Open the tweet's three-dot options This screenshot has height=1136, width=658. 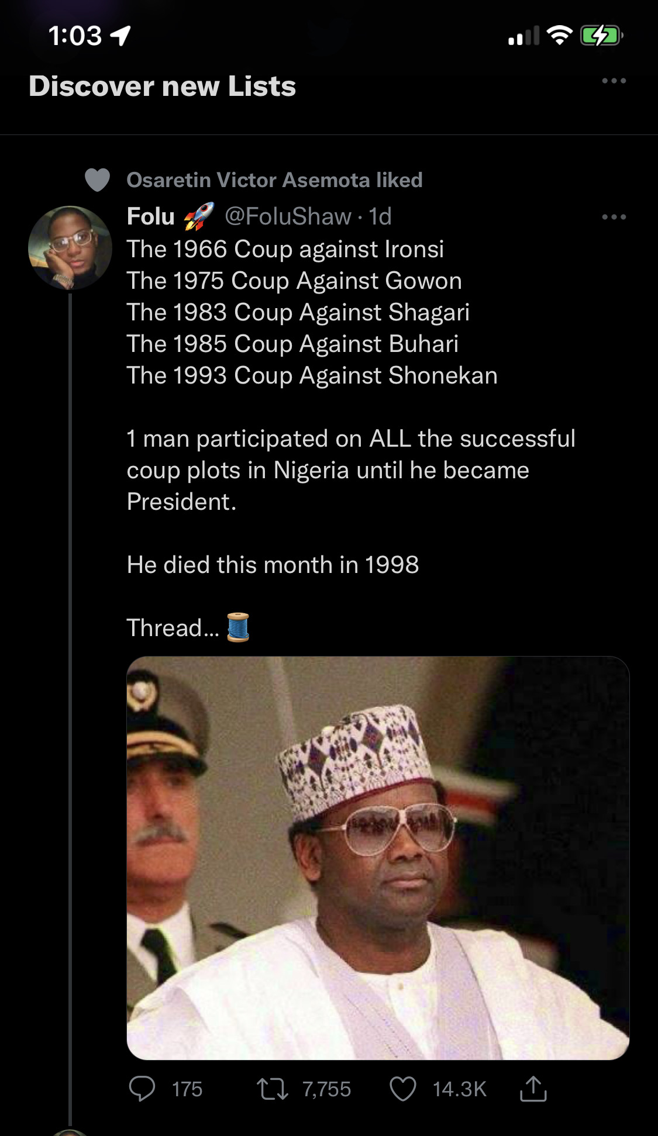614,217
